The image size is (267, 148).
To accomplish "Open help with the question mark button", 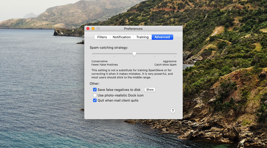I will click(x=173, y=111).
